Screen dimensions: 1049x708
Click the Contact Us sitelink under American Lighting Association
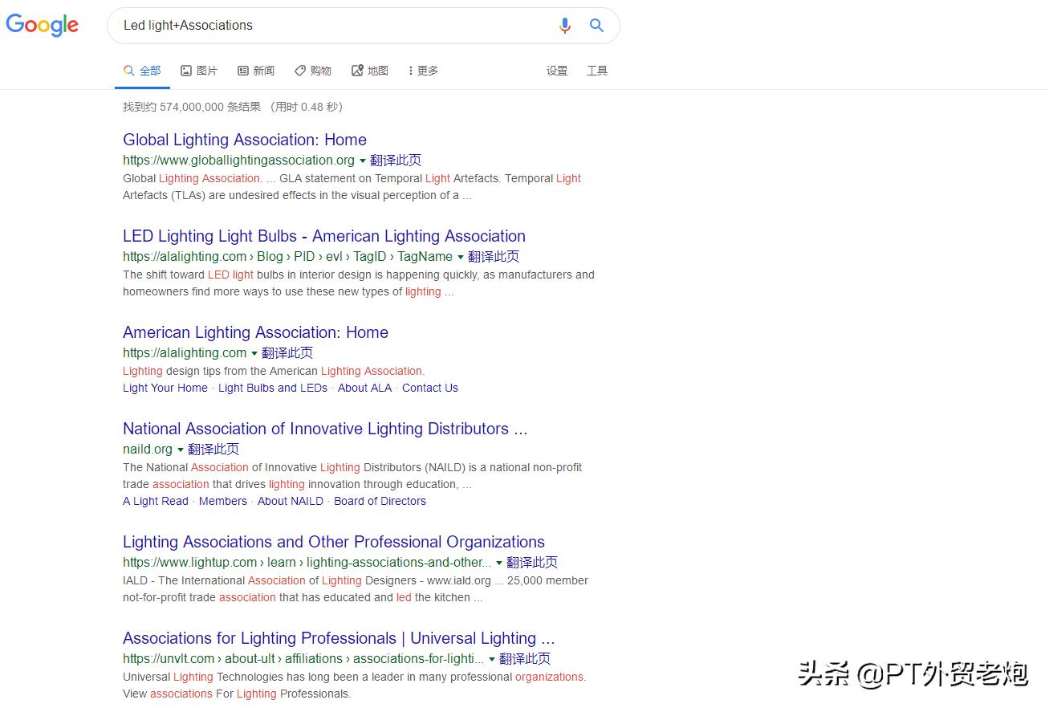(x=429, y=388)
